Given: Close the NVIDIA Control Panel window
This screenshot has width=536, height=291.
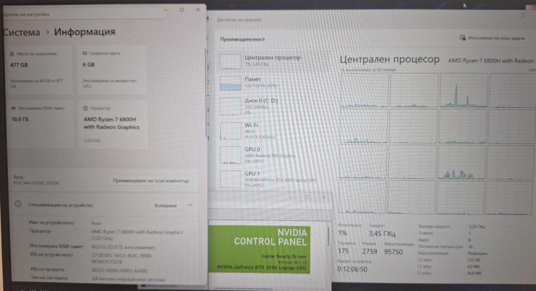Looking at the screenshot, I should [x=323, y=197].
